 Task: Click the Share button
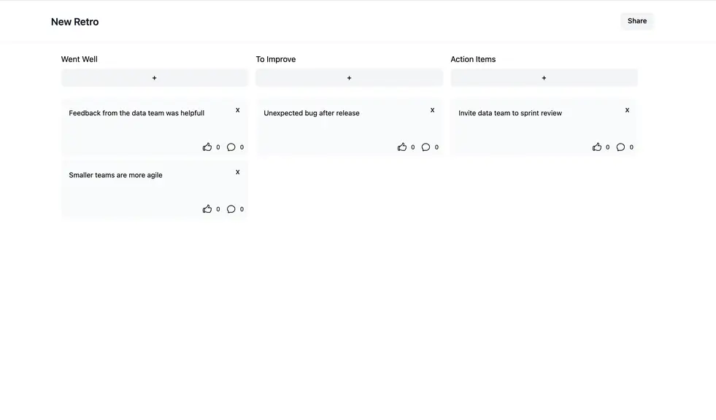pos(637,21)
